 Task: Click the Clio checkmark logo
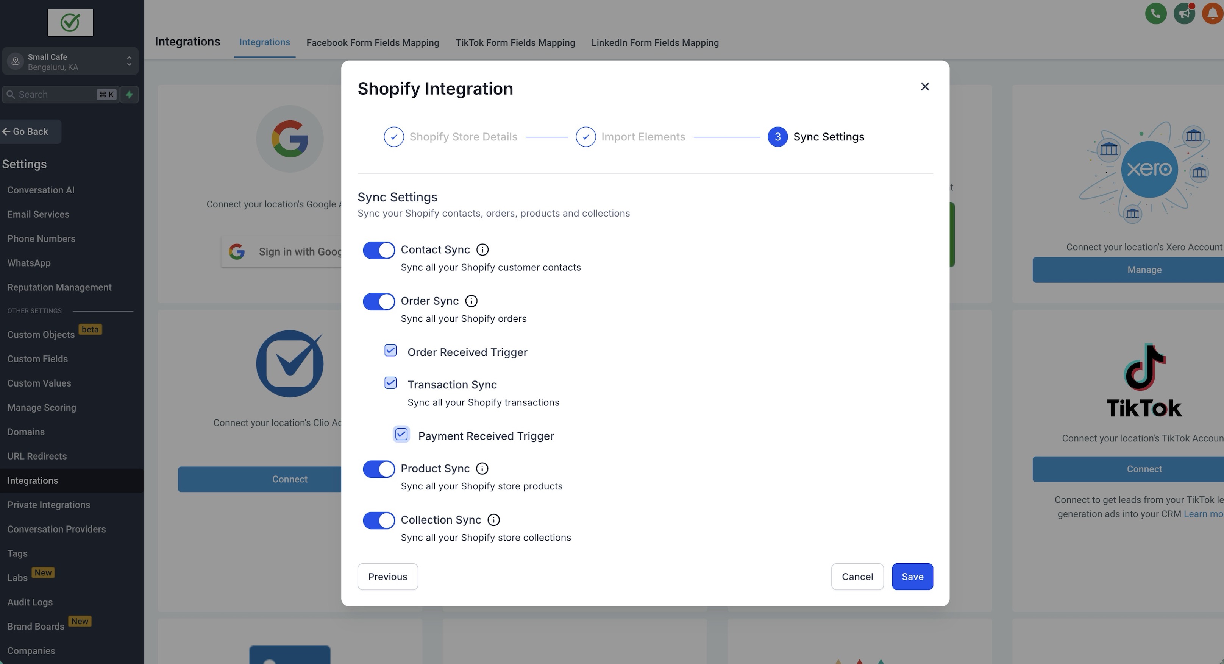(x=290, y=364)
